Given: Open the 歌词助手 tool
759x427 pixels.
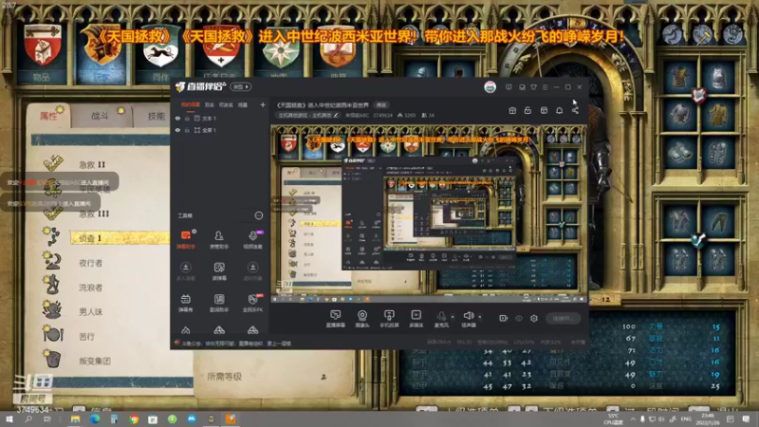Looking at the screenshot, I should 219,303.
